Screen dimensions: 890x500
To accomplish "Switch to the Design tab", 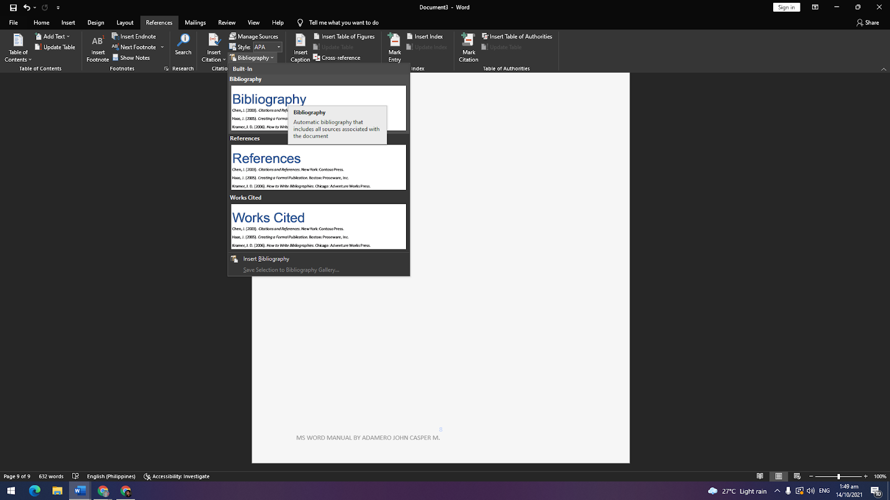I will (x=96, y=23).
